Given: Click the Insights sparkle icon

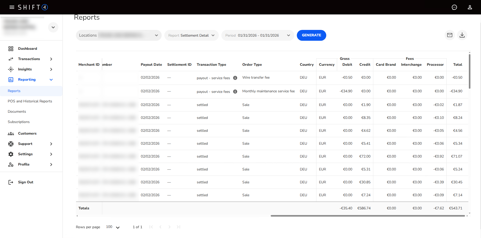Looking at the screenshot, I should point(11,69).
